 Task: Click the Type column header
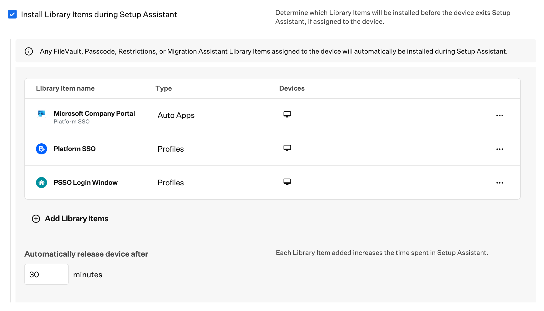pos(164,88)
